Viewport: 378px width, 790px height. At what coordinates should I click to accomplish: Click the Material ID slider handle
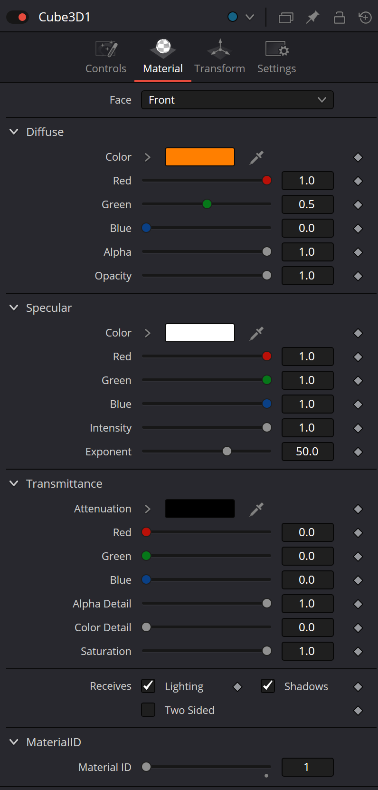[146, 767]
